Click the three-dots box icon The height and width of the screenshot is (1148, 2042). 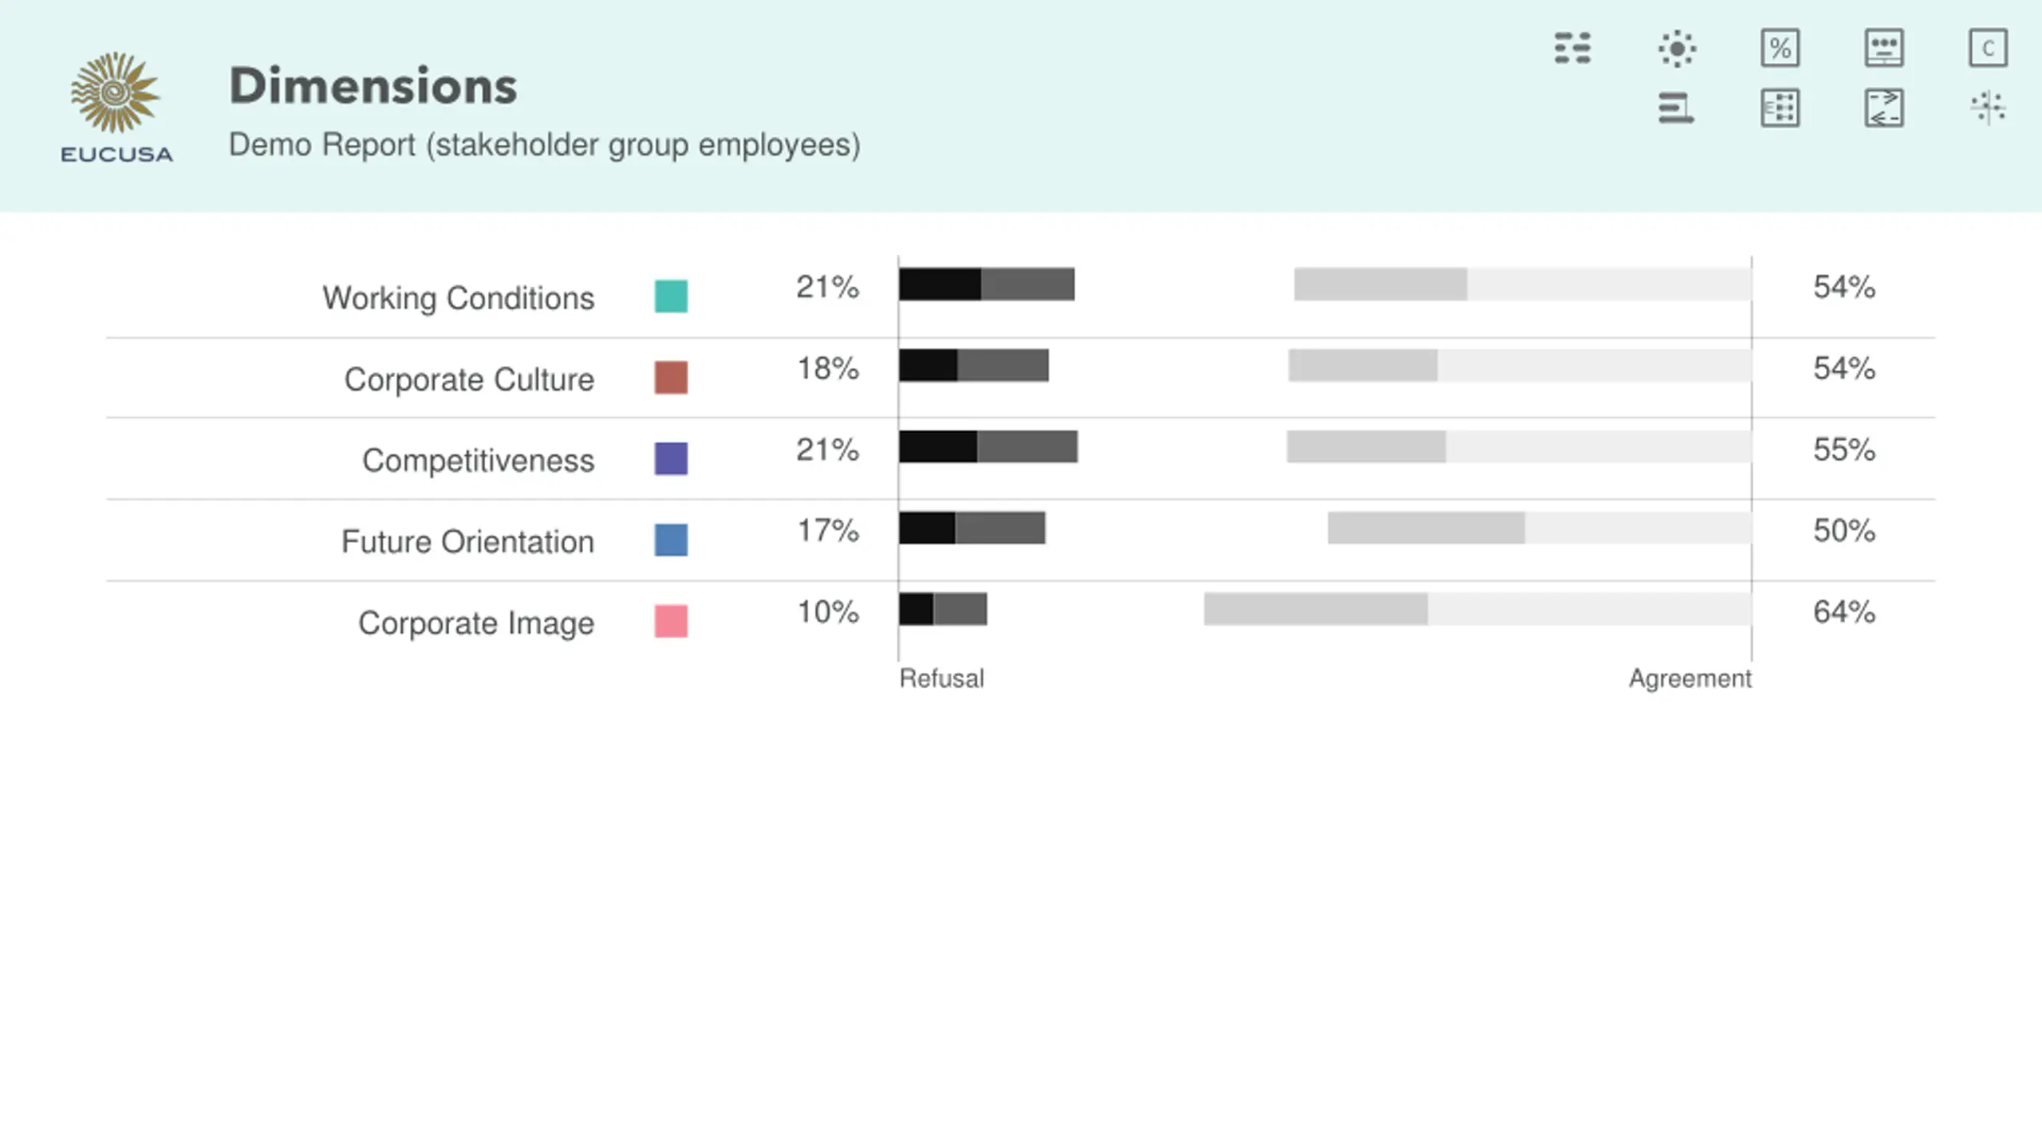point(1884,48)
